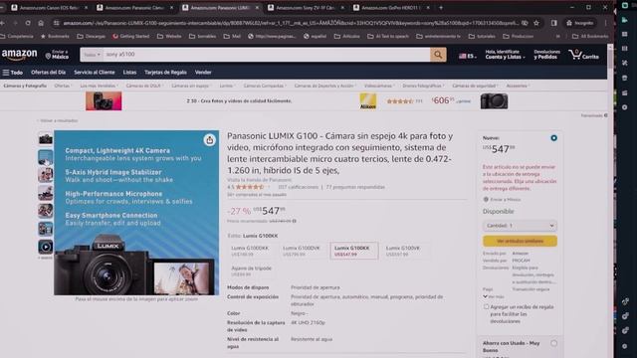637x358 pixels.
Task: Open the ES language selector
Action: coord(467,56)
